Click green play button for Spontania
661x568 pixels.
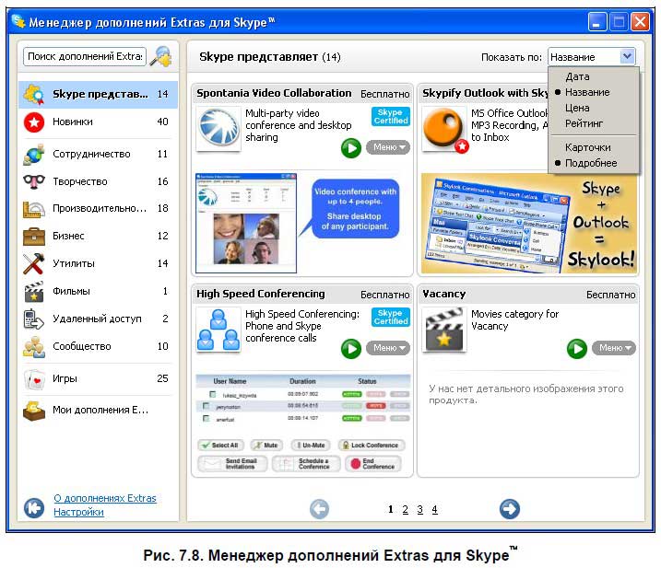coord(351,147)
